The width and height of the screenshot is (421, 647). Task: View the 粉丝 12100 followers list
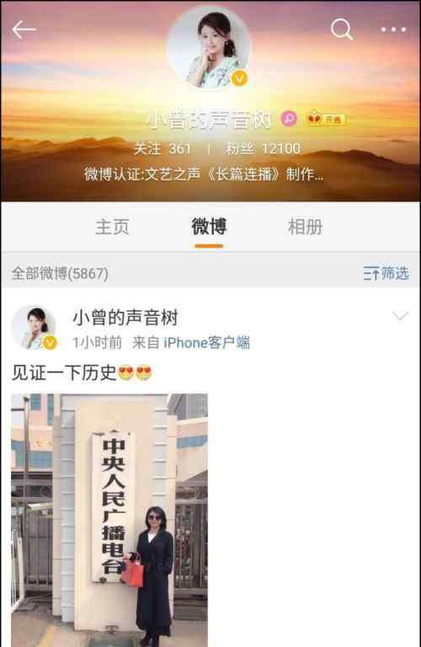point(263,148)
